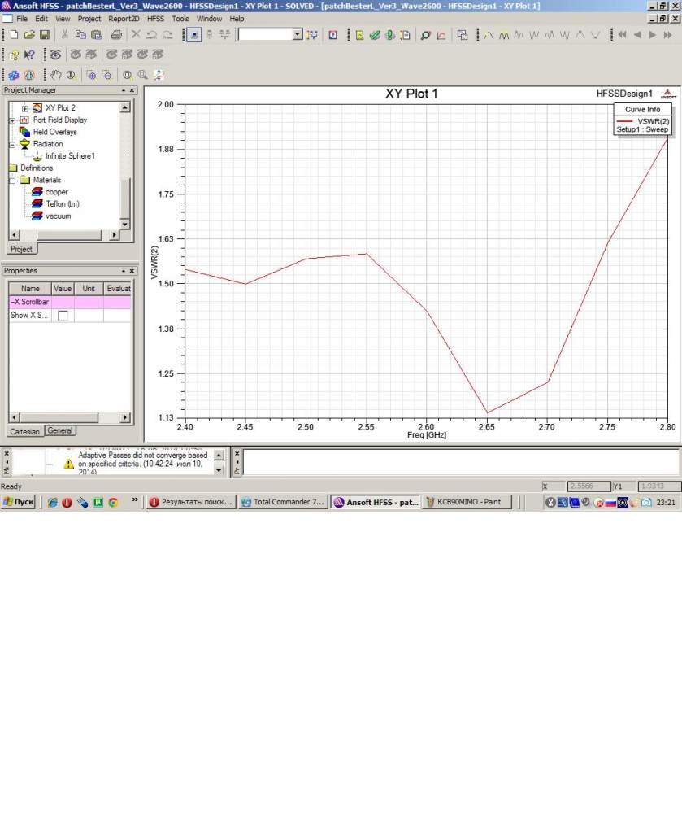The width and height of the screenshot is (682, 833).
Task: Click the Open file folder icon
Action: coord(29,35)
